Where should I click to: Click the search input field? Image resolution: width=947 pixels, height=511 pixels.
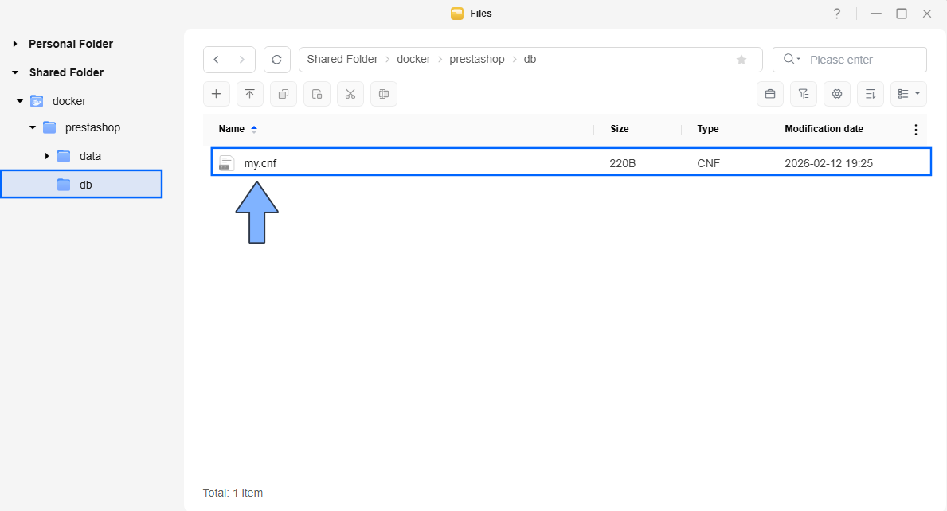[863, 60]
